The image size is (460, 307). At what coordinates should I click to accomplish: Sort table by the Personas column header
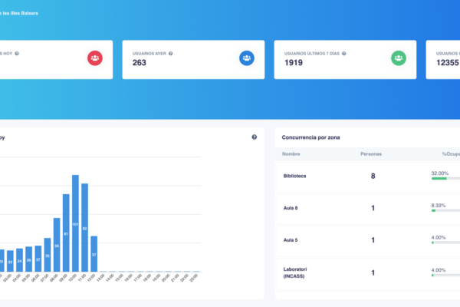click(x=371, y=153)
